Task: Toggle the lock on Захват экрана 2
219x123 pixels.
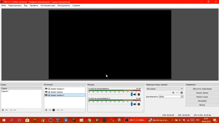Action: click(x=49, y=95)
